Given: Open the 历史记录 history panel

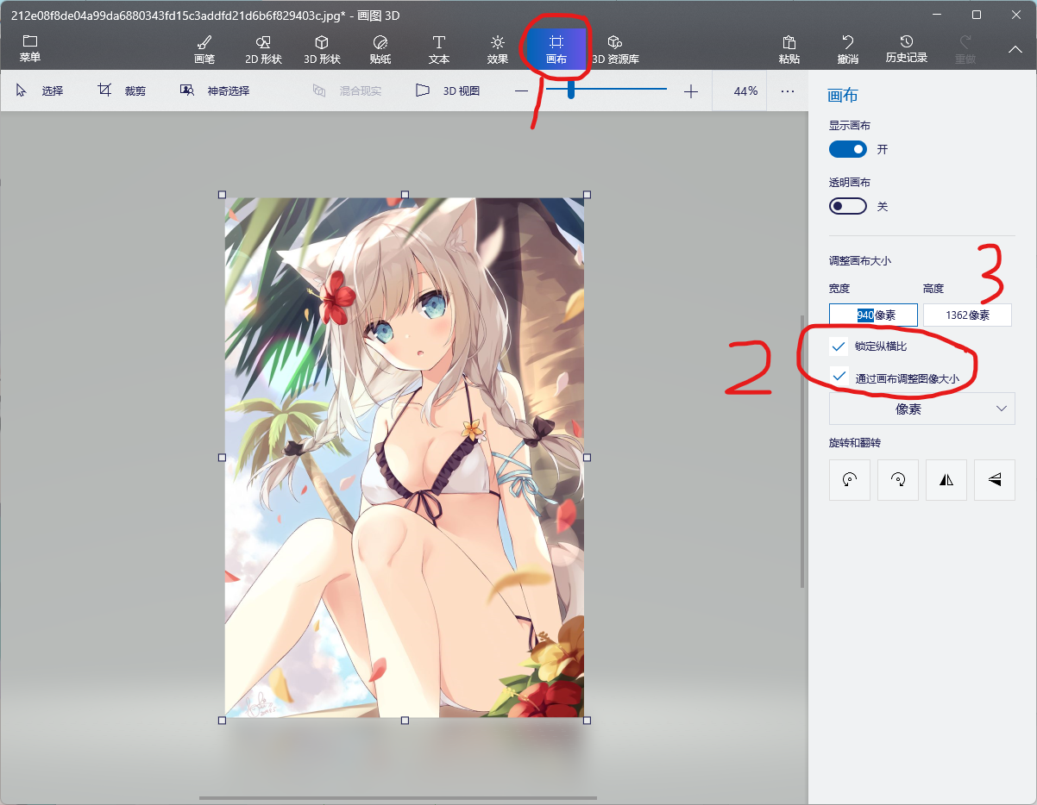Looking at the screenshot, I should coord(906,50).
